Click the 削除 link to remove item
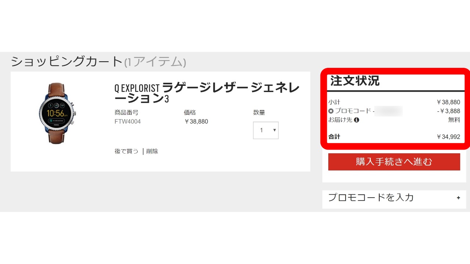470x264 pixels. [152, 151]
